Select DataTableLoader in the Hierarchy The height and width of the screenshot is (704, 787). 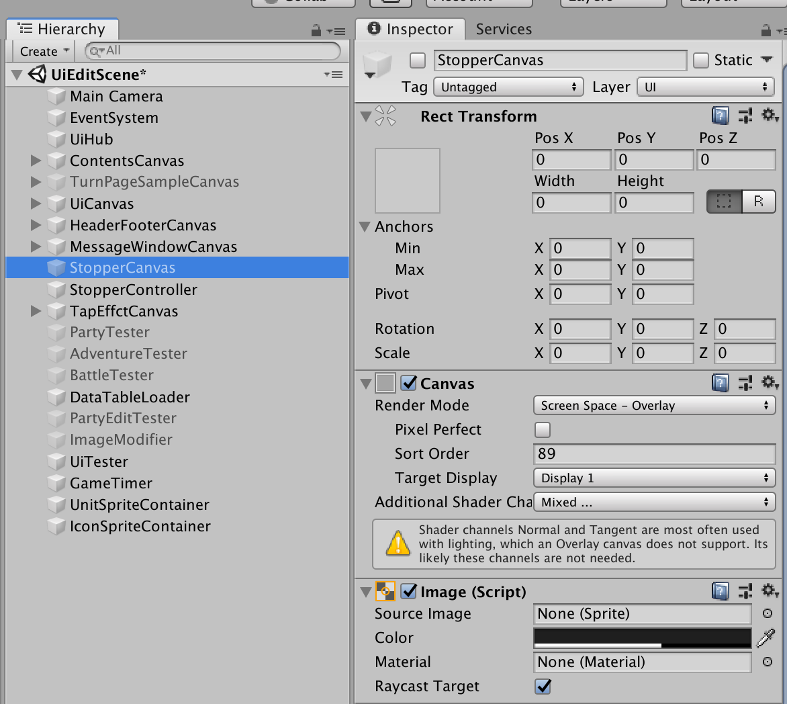coord(130,397)
